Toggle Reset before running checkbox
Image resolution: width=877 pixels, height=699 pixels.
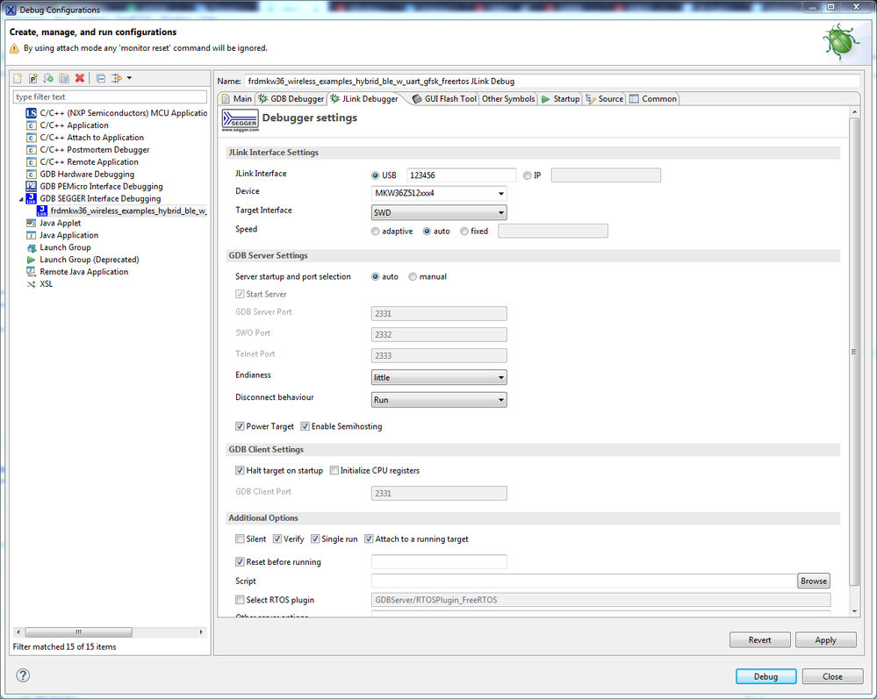point(240,562)
